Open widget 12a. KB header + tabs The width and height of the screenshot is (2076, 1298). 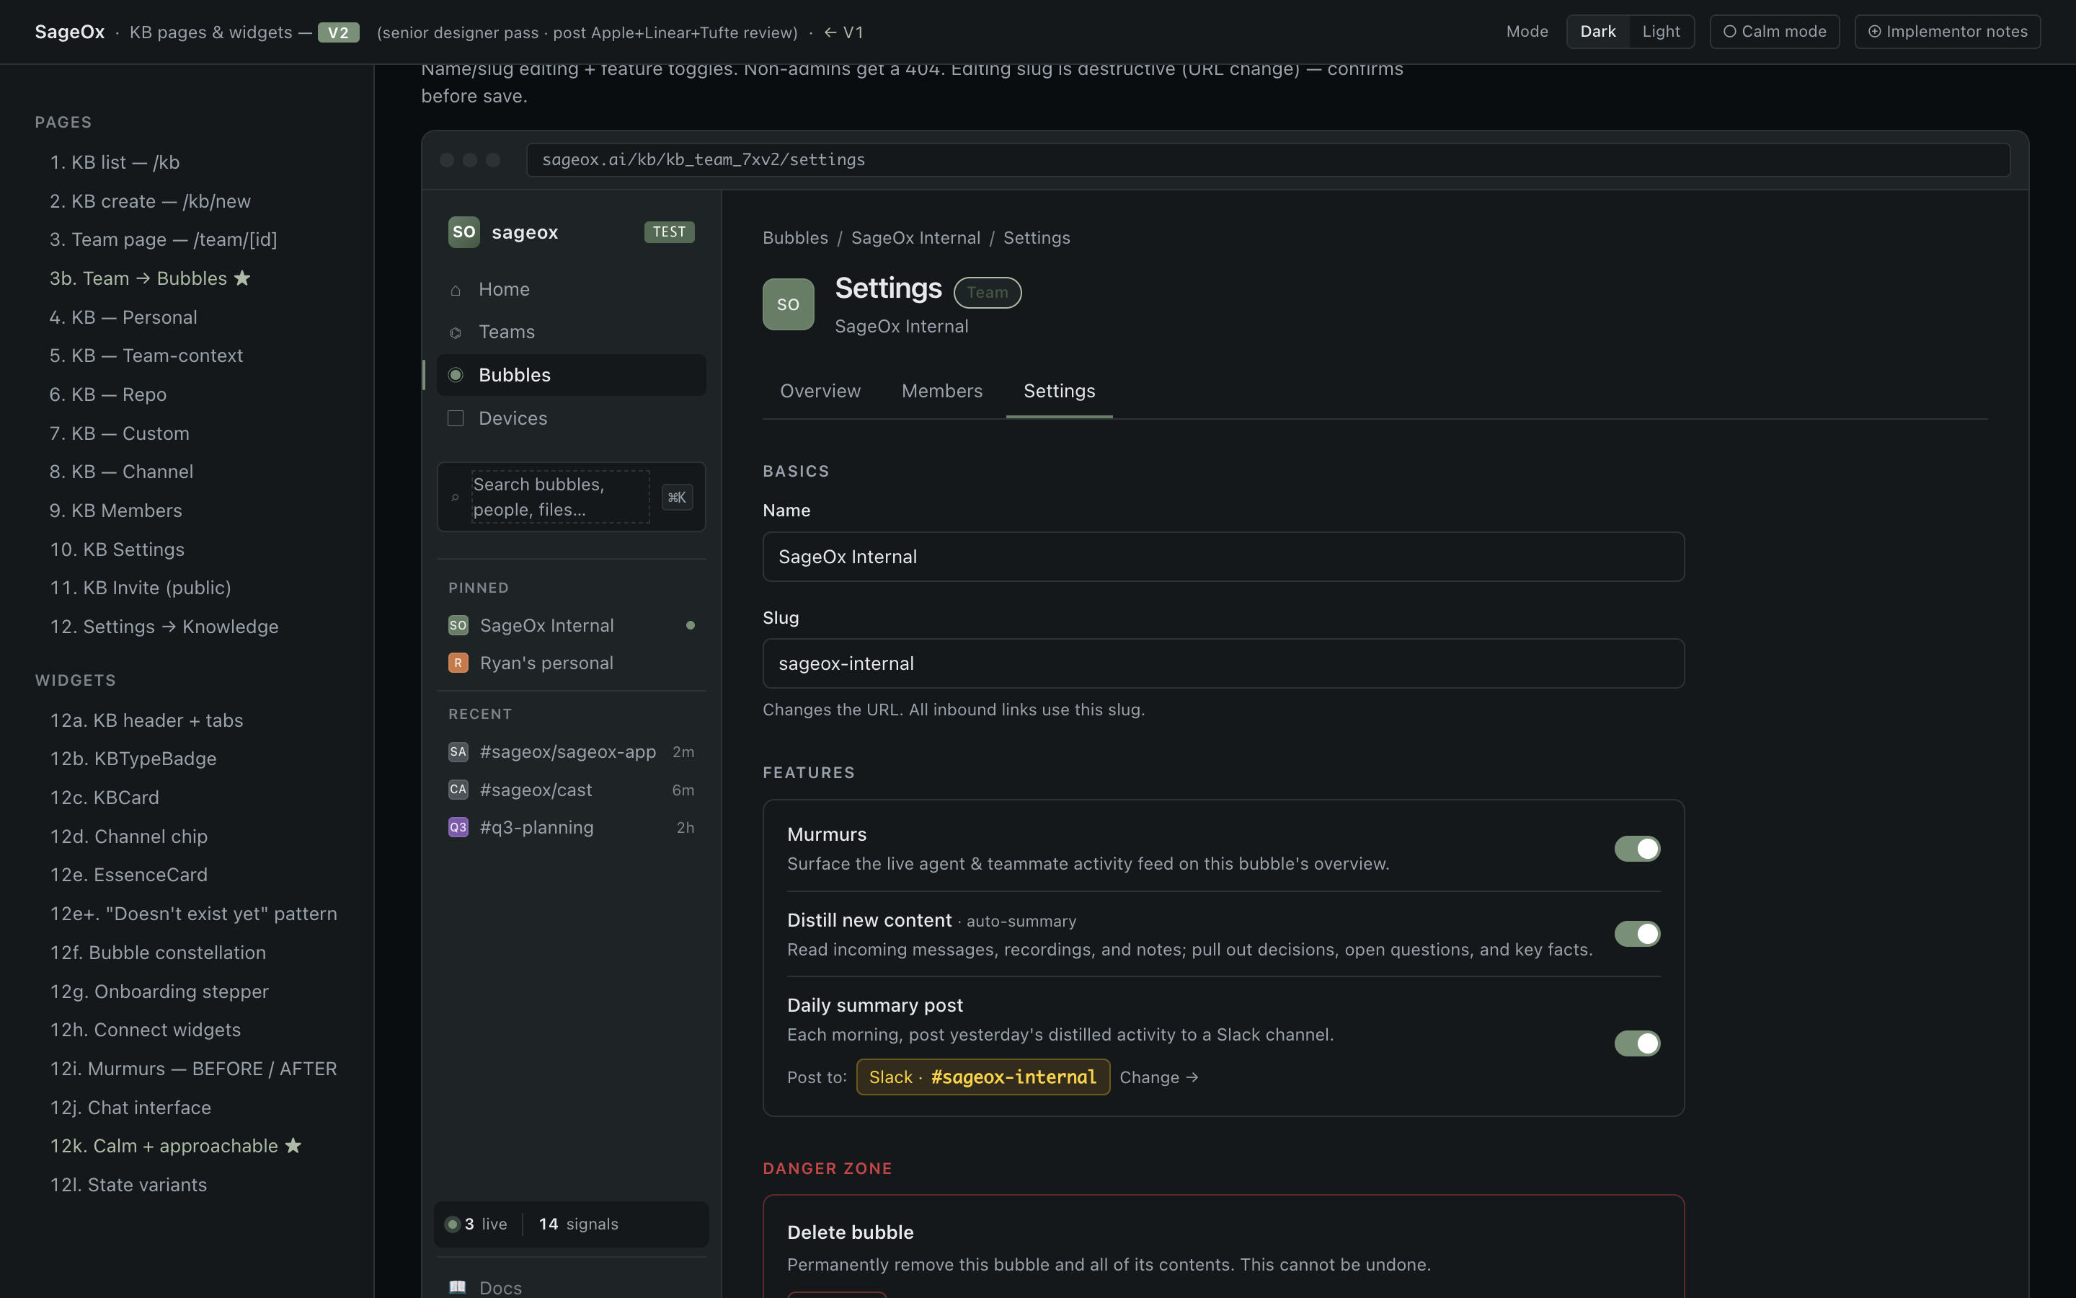pyautogui.click(x=147, y=720)
